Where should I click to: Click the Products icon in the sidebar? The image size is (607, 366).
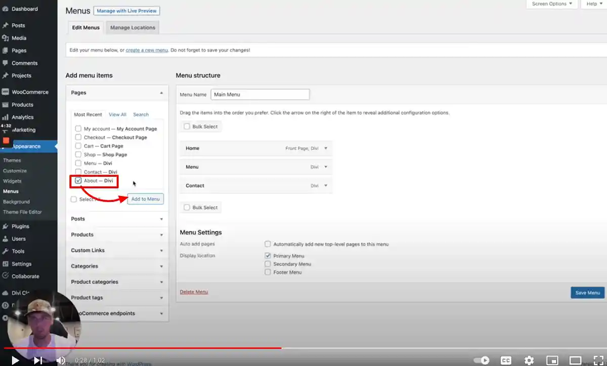5,105
